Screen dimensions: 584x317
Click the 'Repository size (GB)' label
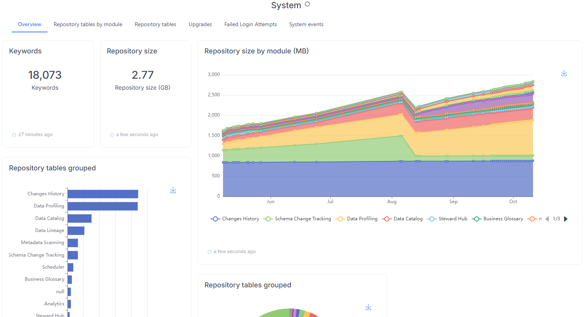(143, 88)
